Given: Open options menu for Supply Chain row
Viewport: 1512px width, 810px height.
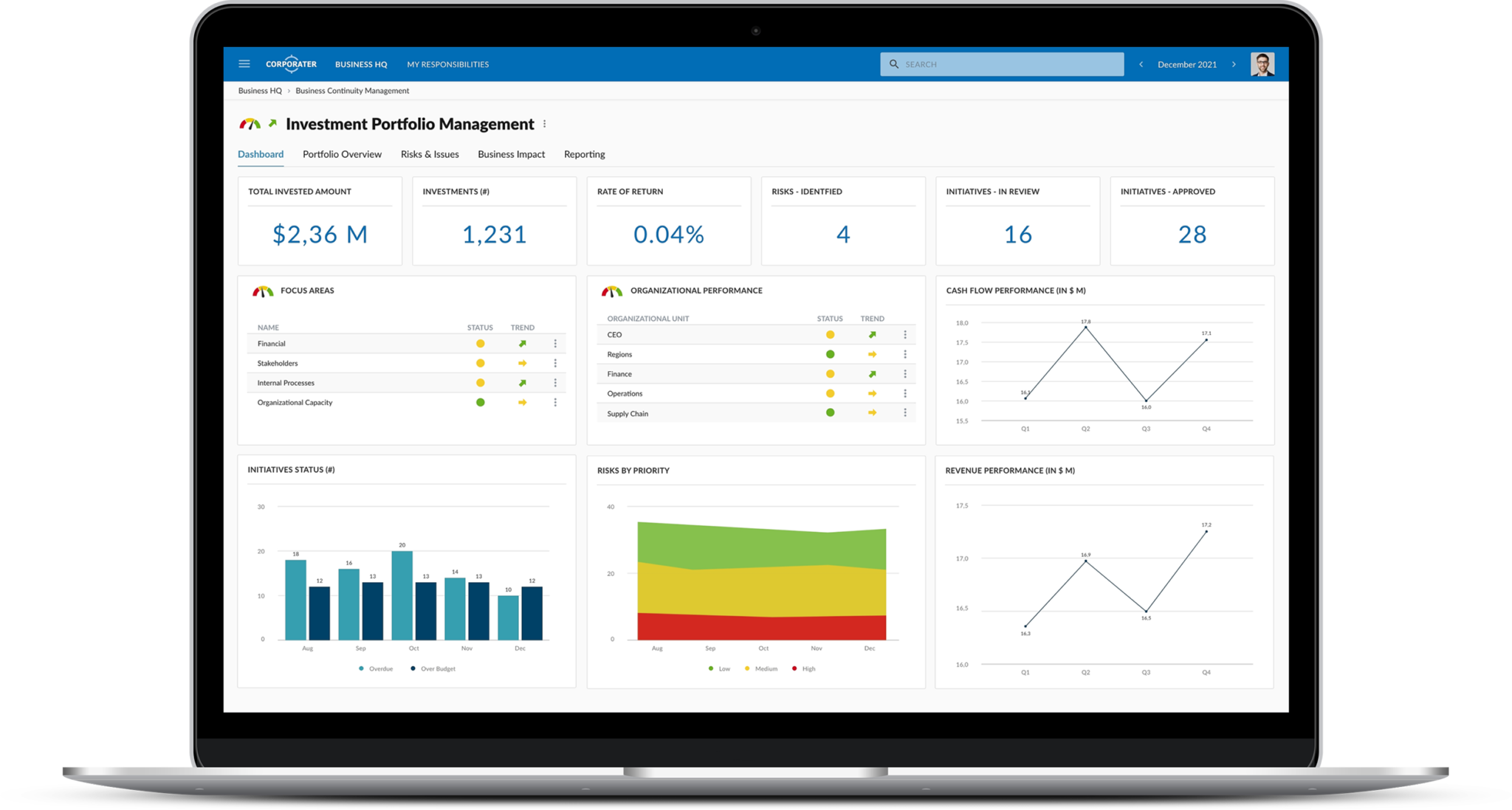Looking at the screenshot, I should coord(905,413).
